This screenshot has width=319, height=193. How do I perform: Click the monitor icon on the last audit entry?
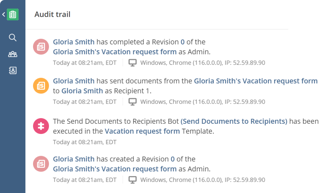tap(132, 179)
